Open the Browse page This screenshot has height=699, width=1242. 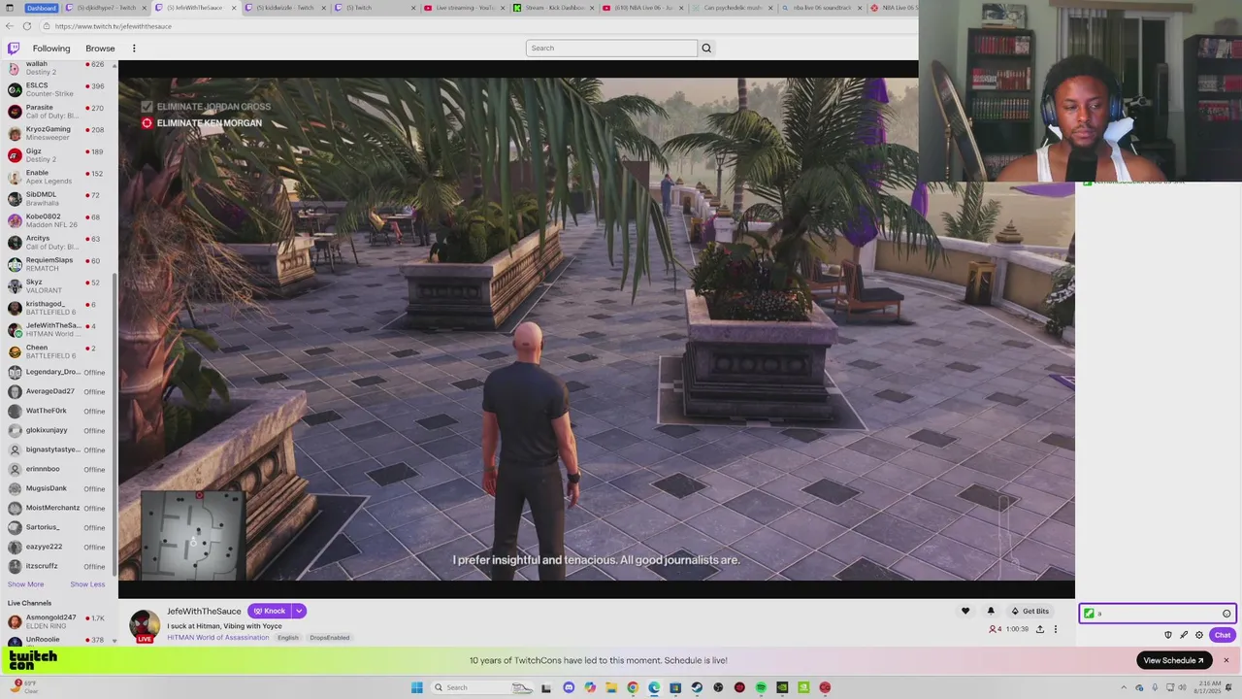(x=100, y=48)
